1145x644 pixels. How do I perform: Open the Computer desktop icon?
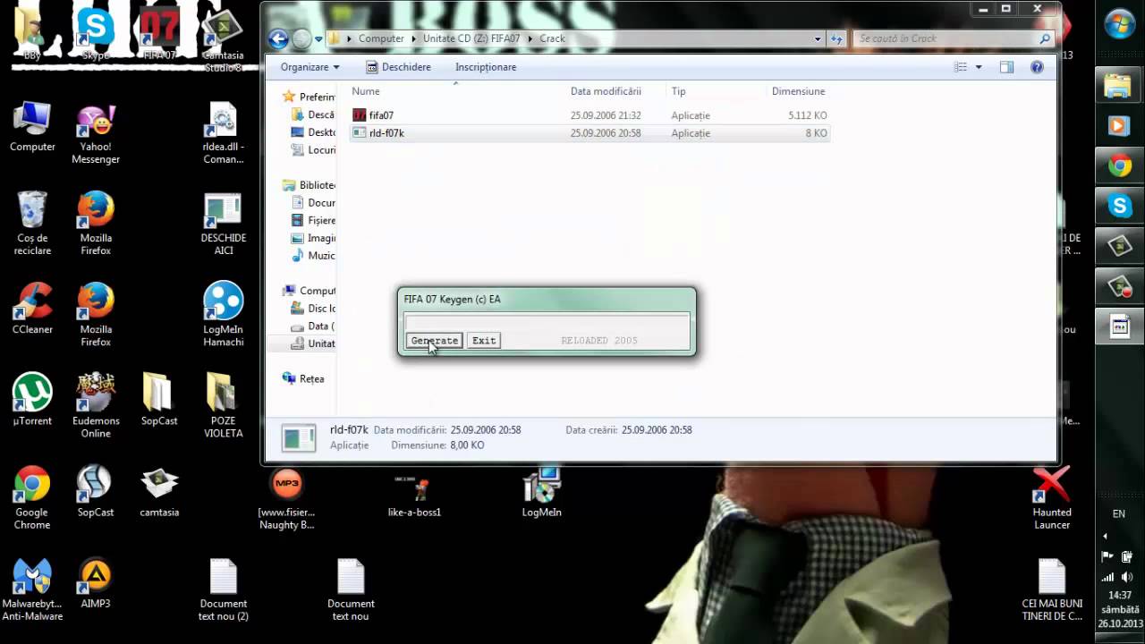32,127
